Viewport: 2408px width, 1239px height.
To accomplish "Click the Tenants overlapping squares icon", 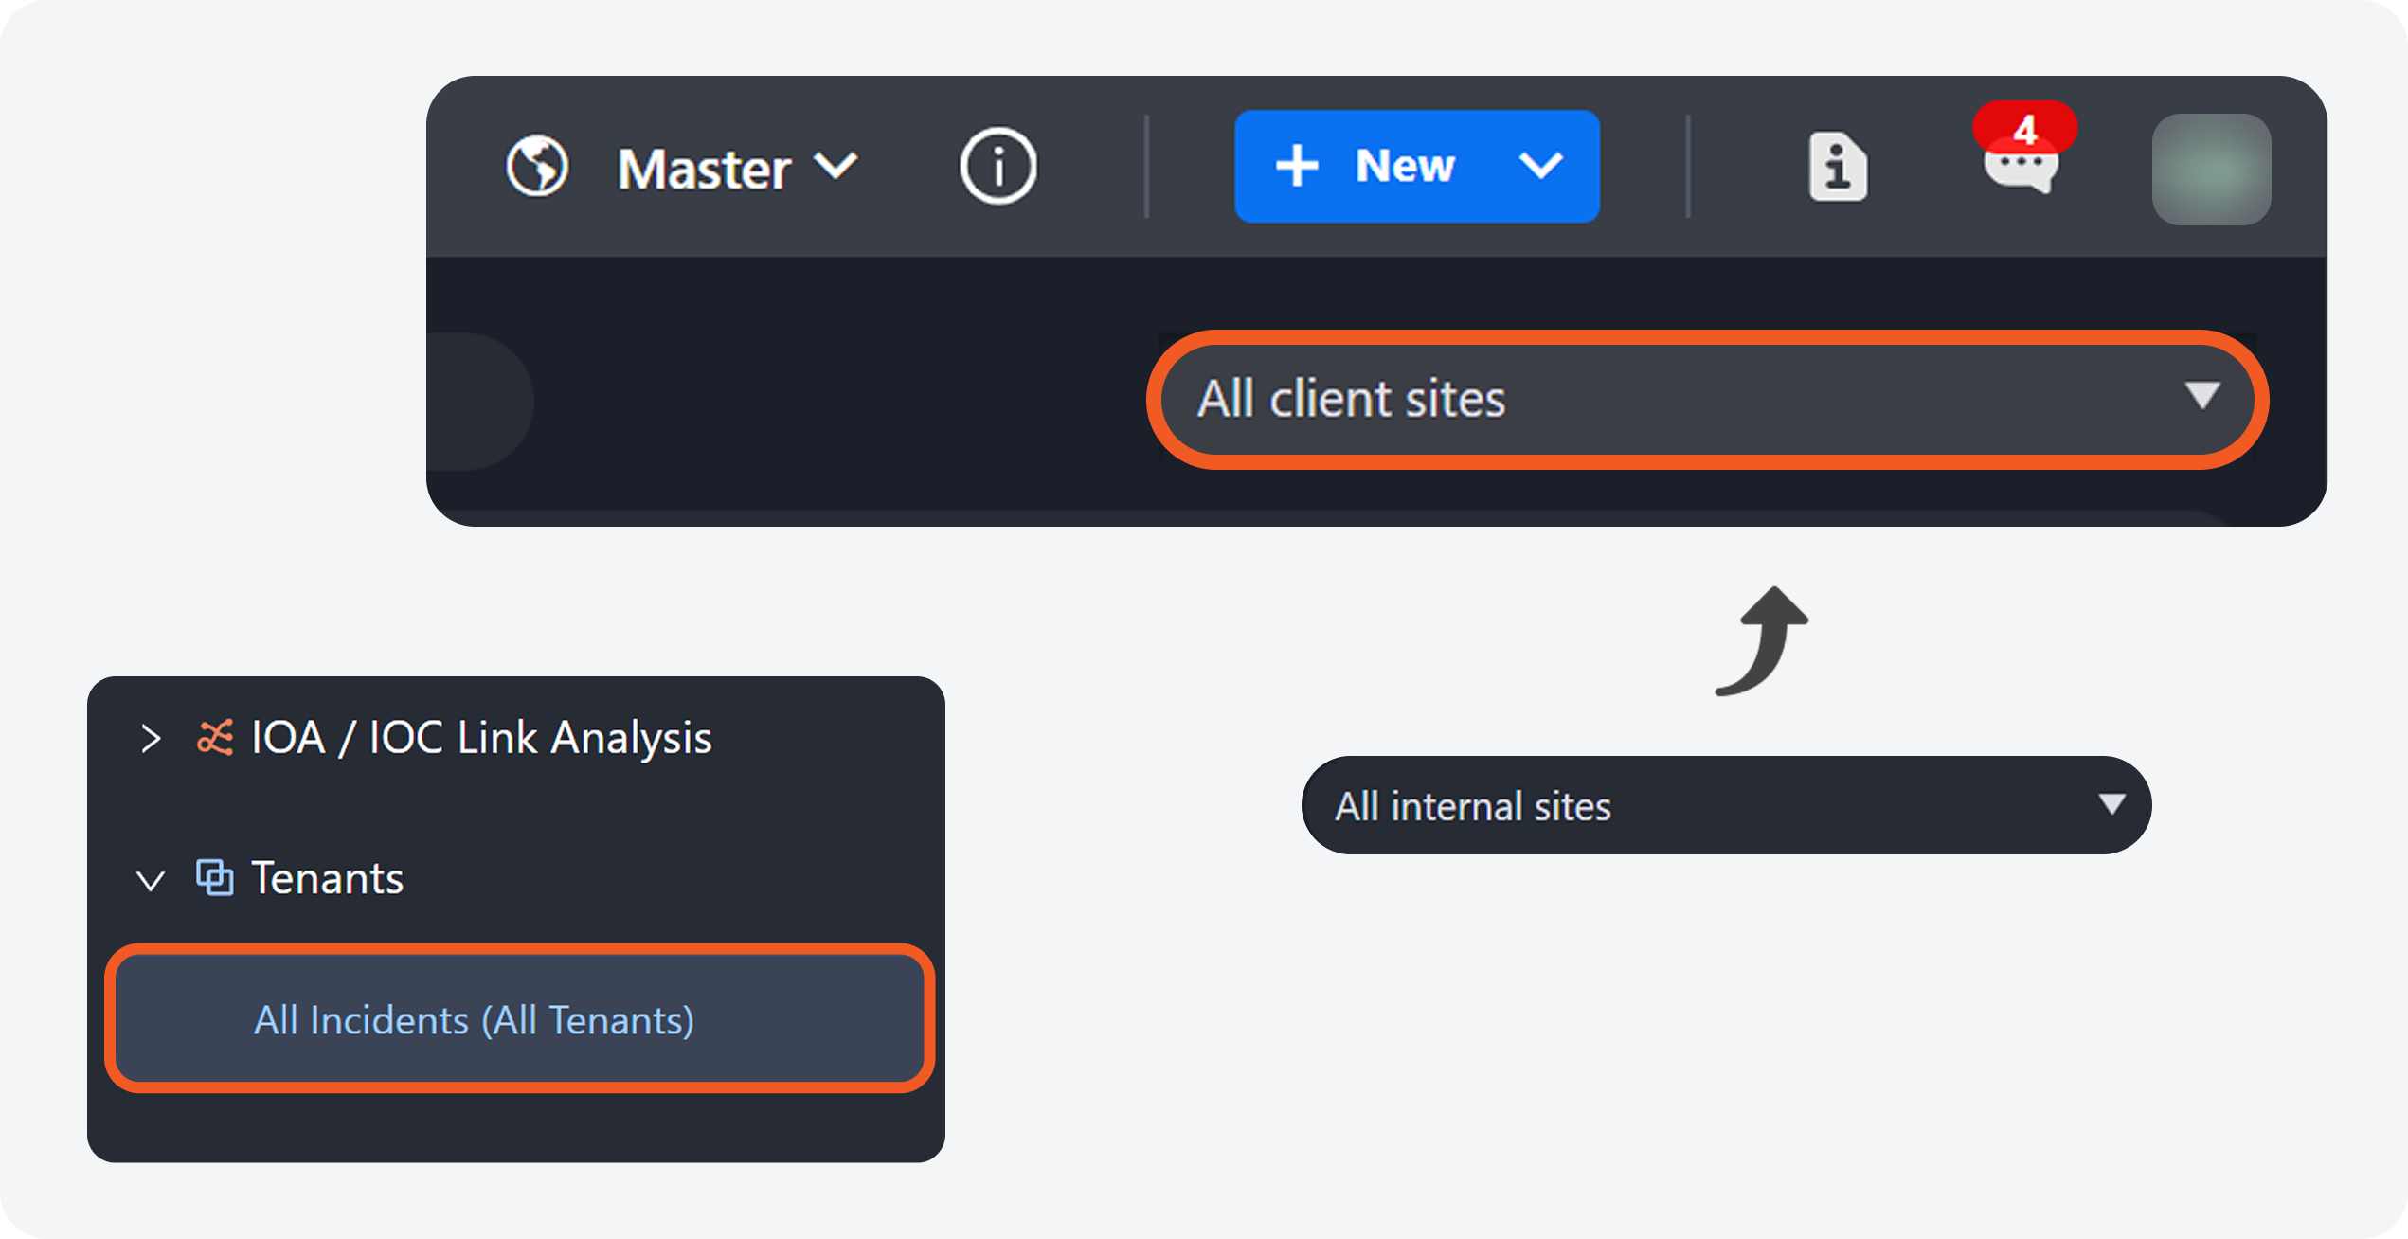I will pos(215,878).
